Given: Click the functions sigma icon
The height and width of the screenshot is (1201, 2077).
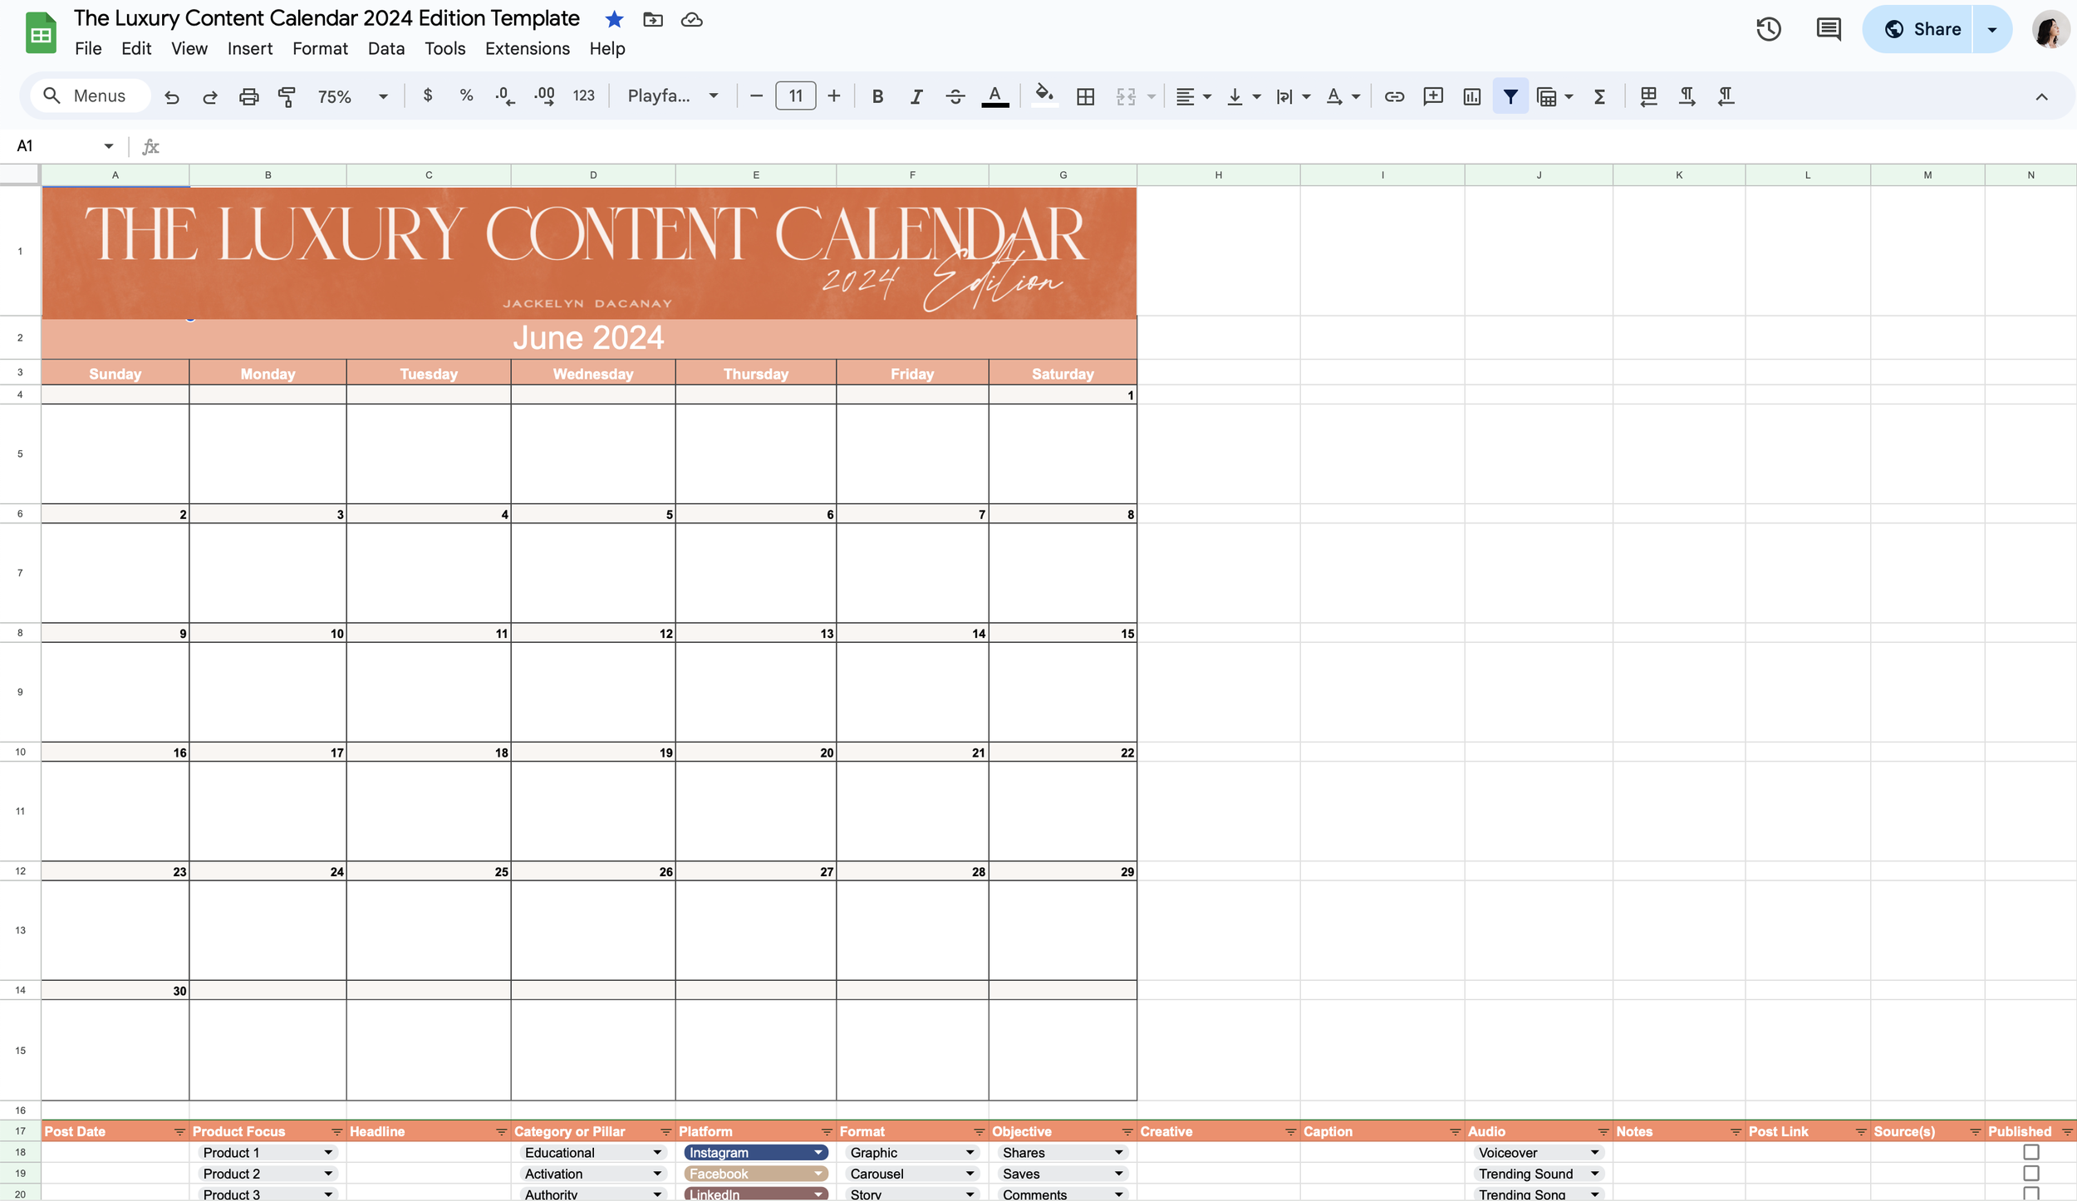Looking at the screenshot, I should (1599, 96).
